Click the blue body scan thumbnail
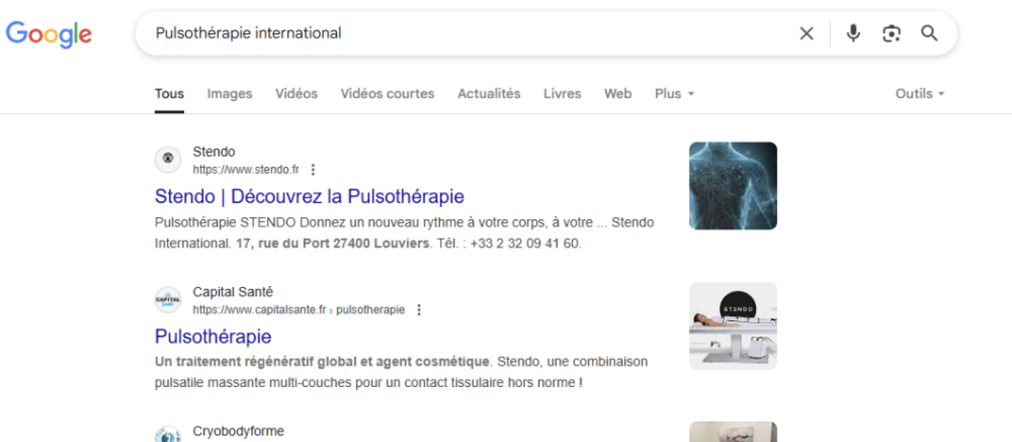The height and width of the screenshot is (442, 1012). [x=732, y=186]
